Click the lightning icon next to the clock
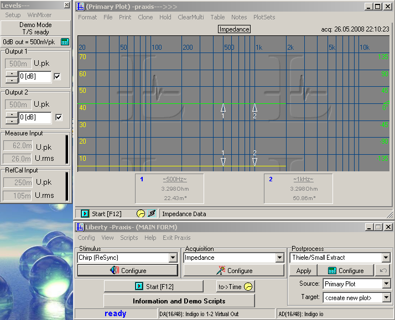The height and width of the screenshot is (320, 395). pos(151,213)
